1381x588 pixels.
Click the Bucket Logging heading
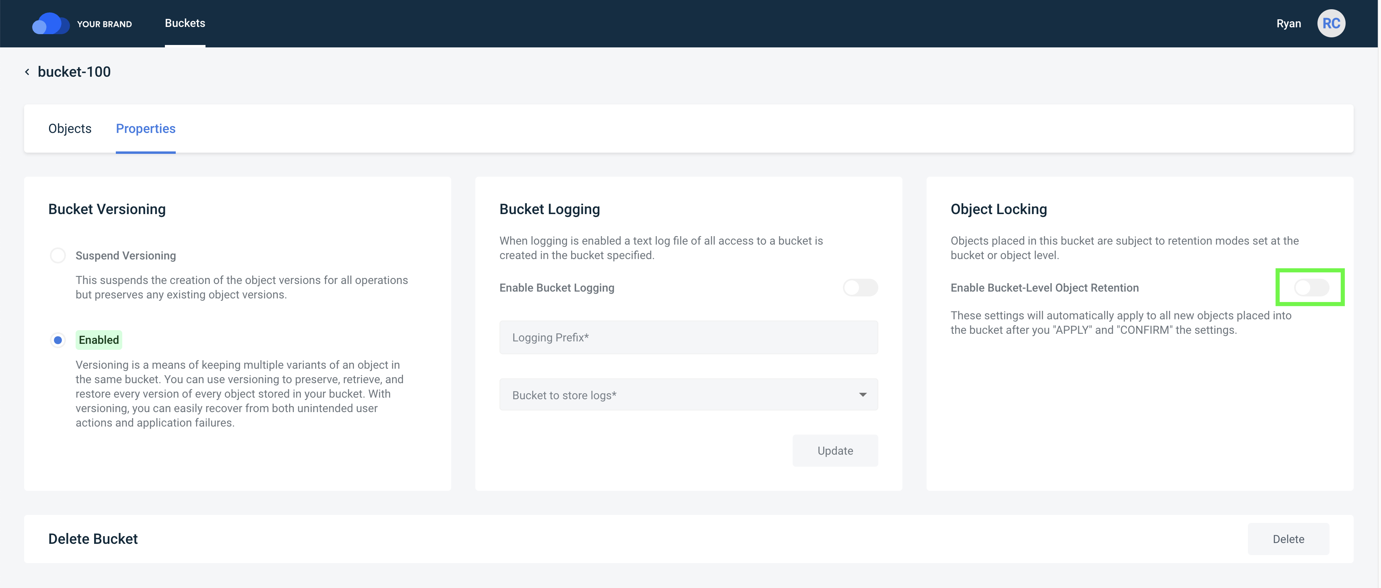[x=549, y=209]
